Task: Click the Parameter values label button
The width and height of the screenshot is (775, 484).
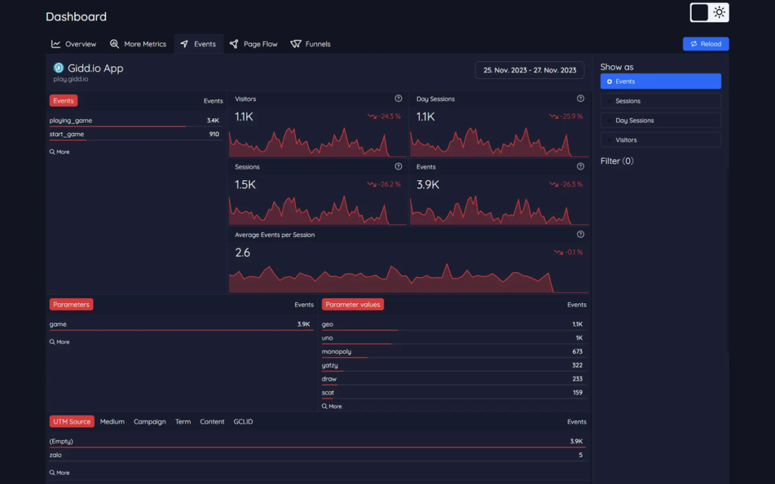Action: [x=353, y=304]
